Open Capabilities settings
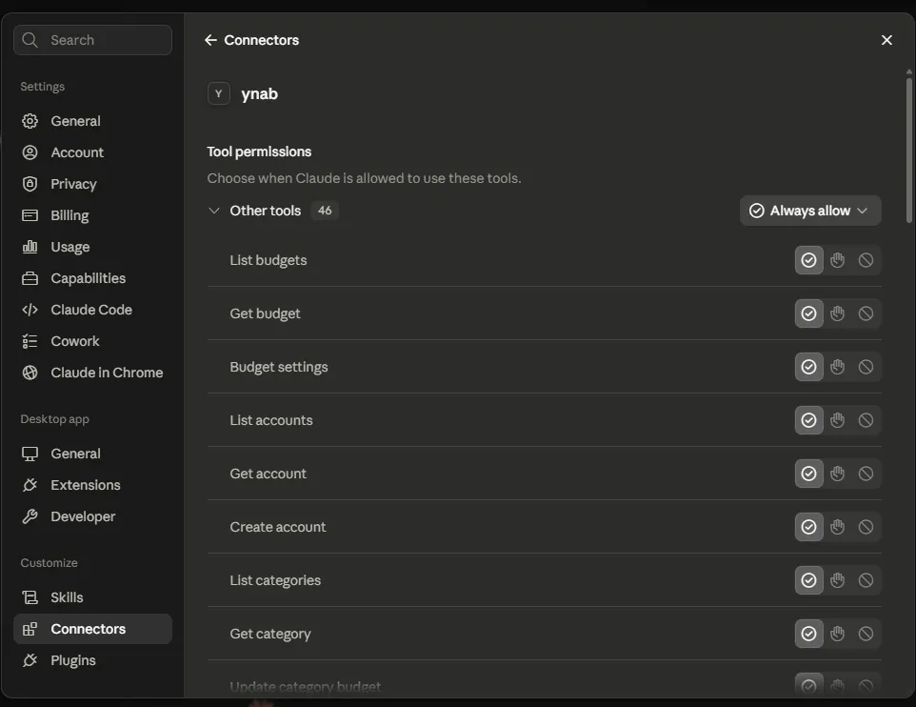The width and height of the screenshot is (916, 707). (x=92, y=278)
